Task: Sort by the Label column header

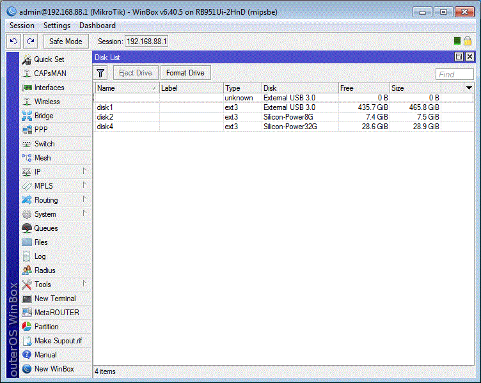Action: [x=191, y=88]
